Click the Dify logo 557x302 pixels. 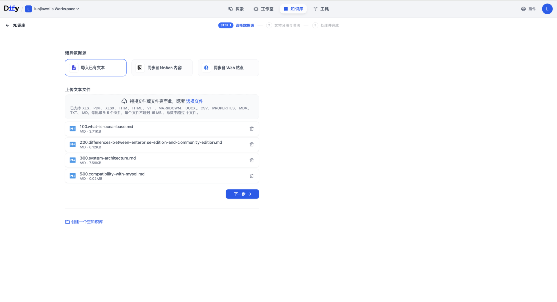coord(11,8)
